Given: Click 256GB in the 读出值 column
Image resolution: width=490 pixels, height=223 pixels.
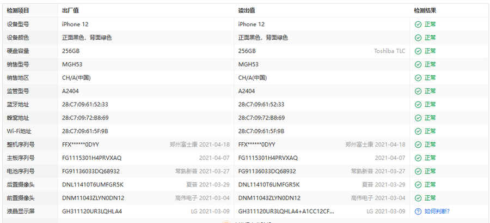Looking at the screenshot, I should (247, 51).
